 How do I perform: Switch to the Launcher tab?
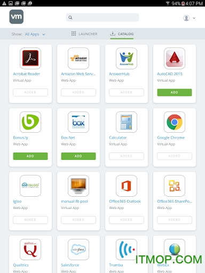84,34
